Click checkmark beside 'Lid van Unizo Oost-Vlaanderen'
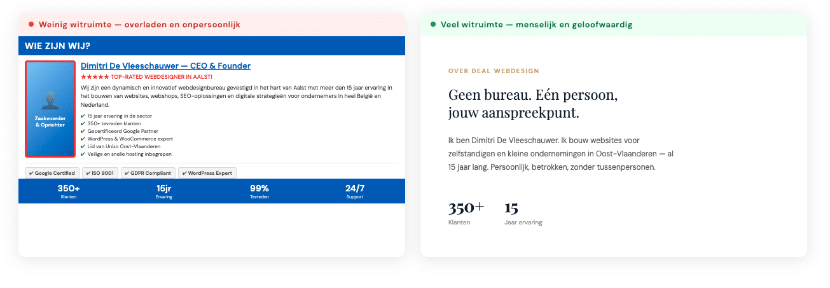Image resolution: width=830 pixels, height=288 pixels. point(83,146)
